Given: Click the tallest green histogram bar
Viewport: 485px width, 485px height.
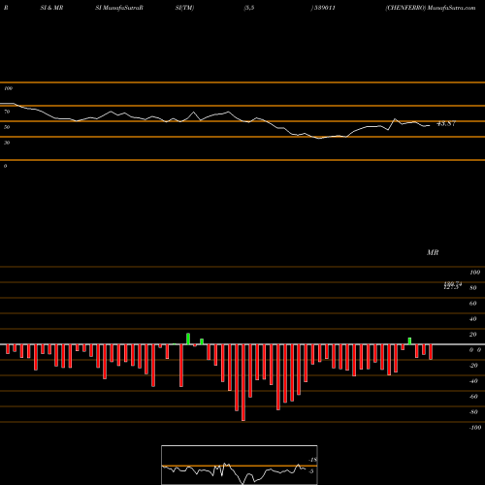Looking at the screenshot, I should (x=188, y=339).
